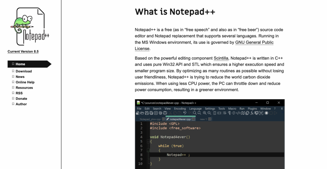Click the New file toolbar icon
The image size is (327, 169).
tap(138, 113)
